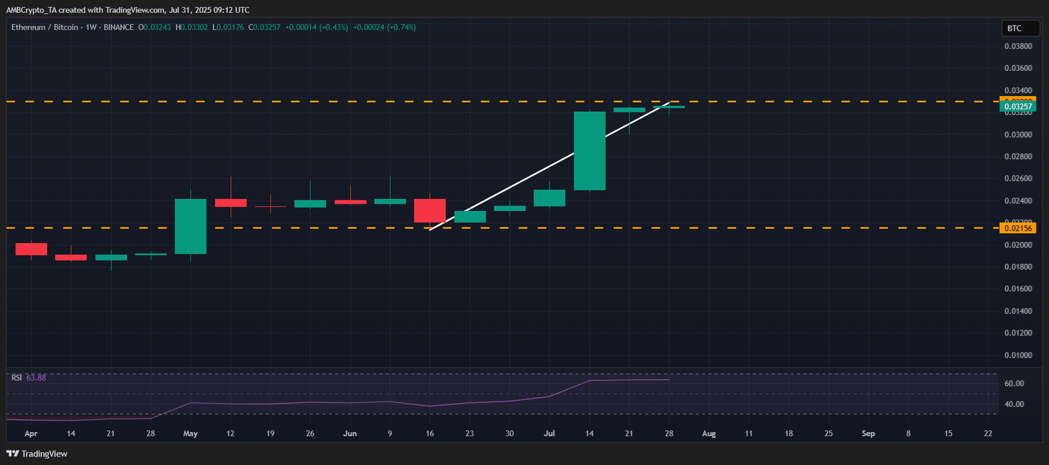Click the 1W timeframe in chart title

[91, 28]
